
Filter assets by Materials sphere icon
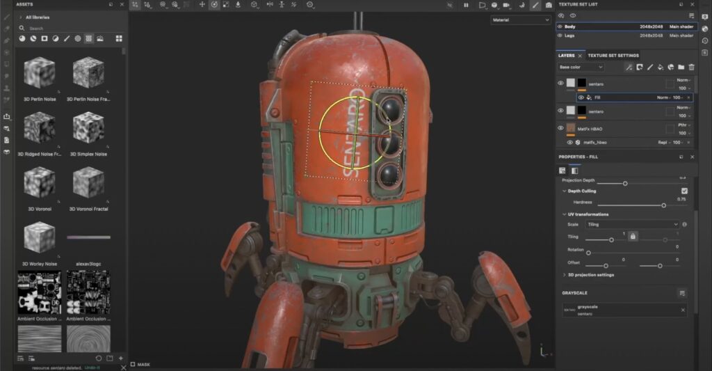click(x=22, y=39)
